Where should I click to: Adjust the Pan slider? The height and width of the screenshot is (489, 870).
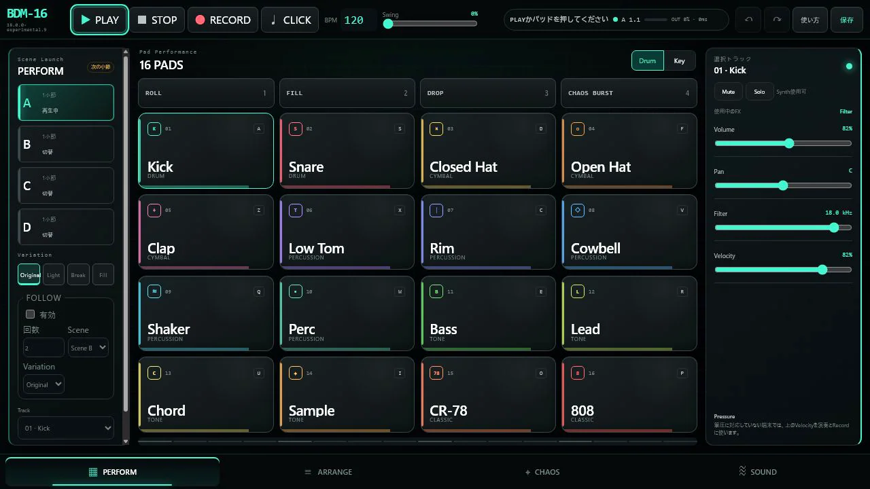783,185
